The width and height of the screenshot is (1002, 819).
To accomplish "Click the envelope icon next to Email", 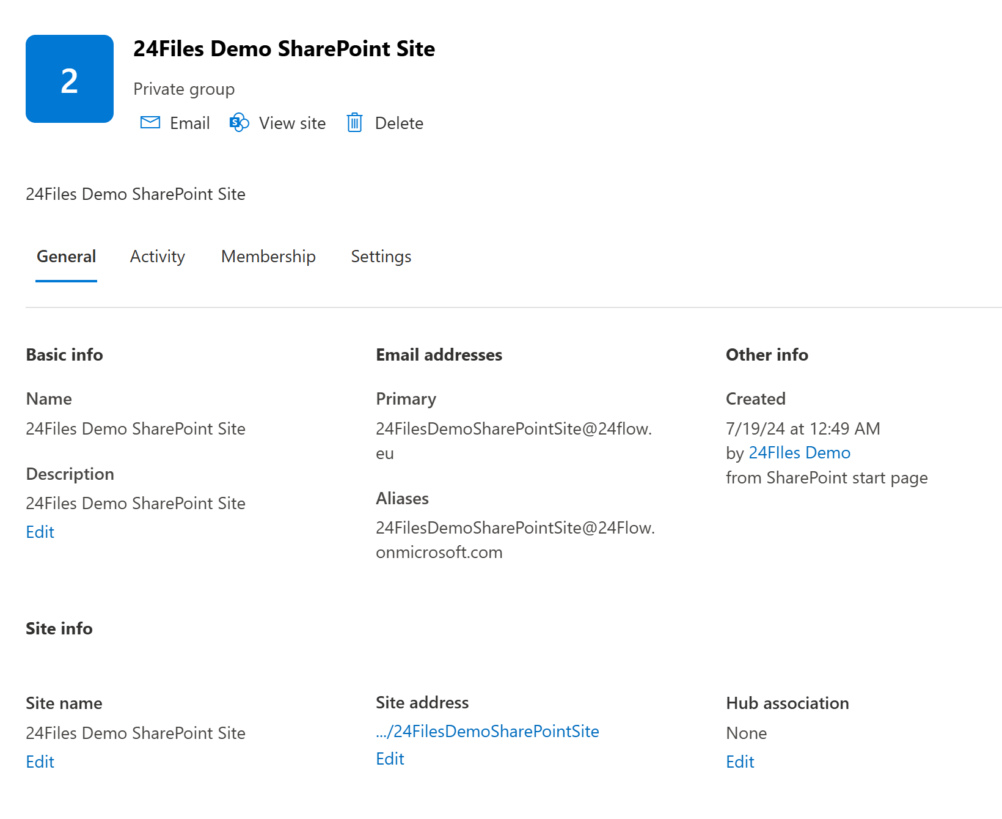I will pyautogui.click(x=150, y=123).
